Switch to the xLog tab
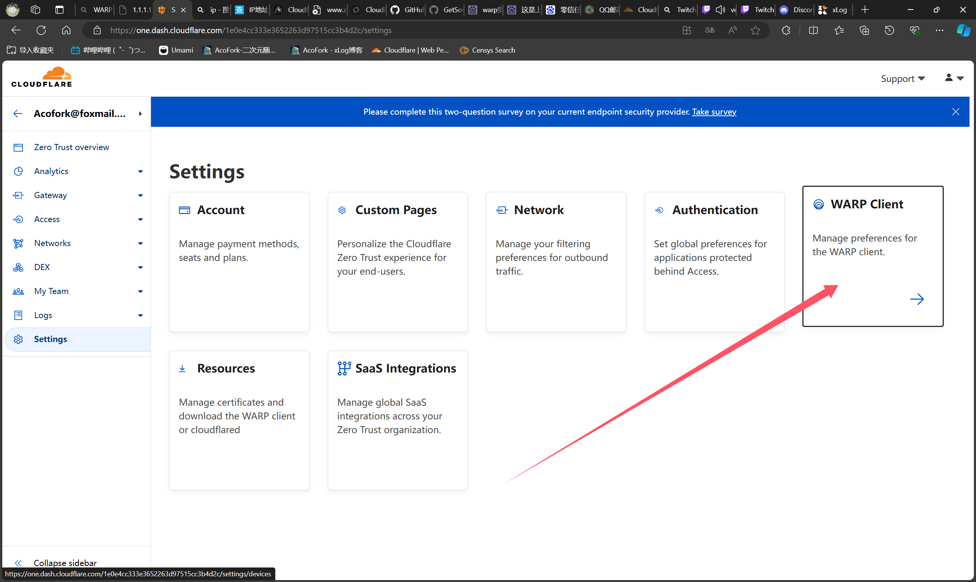The width and height of the screenshot is (976, 582). [x=834, y=10]
